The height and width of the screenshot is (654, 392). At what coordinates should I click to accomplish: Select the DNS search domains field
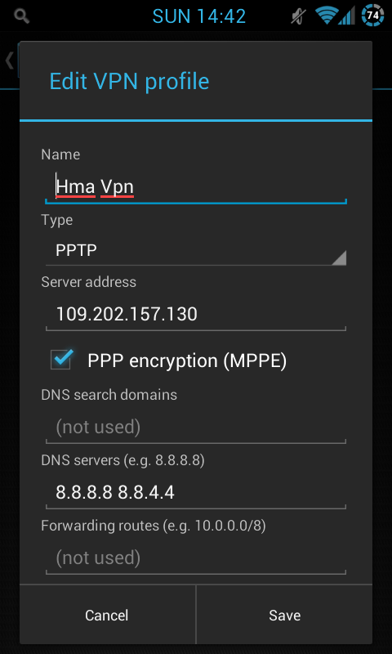(x=196, y=427)
